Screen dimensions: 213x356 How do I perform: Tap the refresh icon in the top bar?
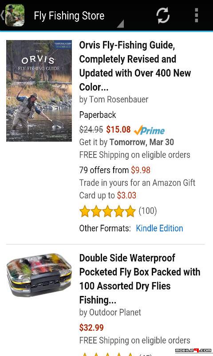point(163,16)
